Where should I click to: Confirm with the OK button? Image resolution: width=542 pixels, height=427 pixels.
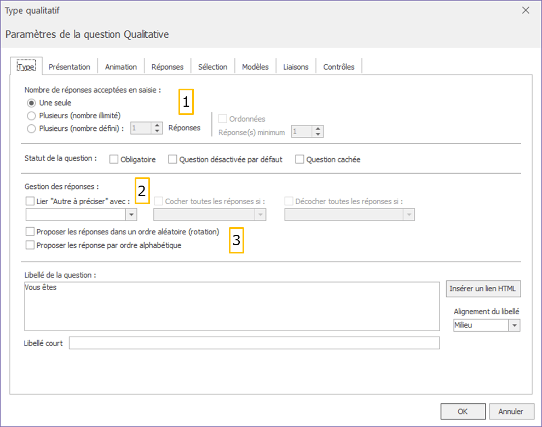pyautogui.click(x=463, y=412)
